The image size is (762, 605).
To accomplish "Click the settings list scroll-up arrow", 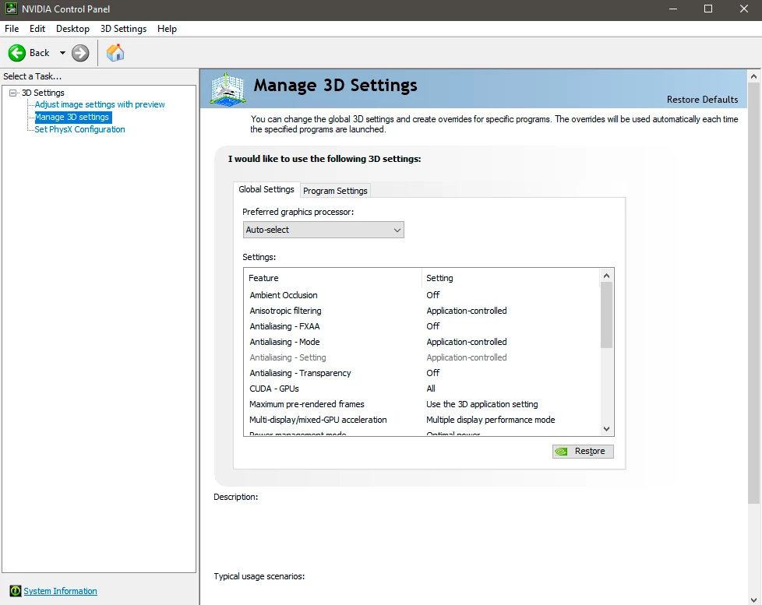I will tap(606, 276).
